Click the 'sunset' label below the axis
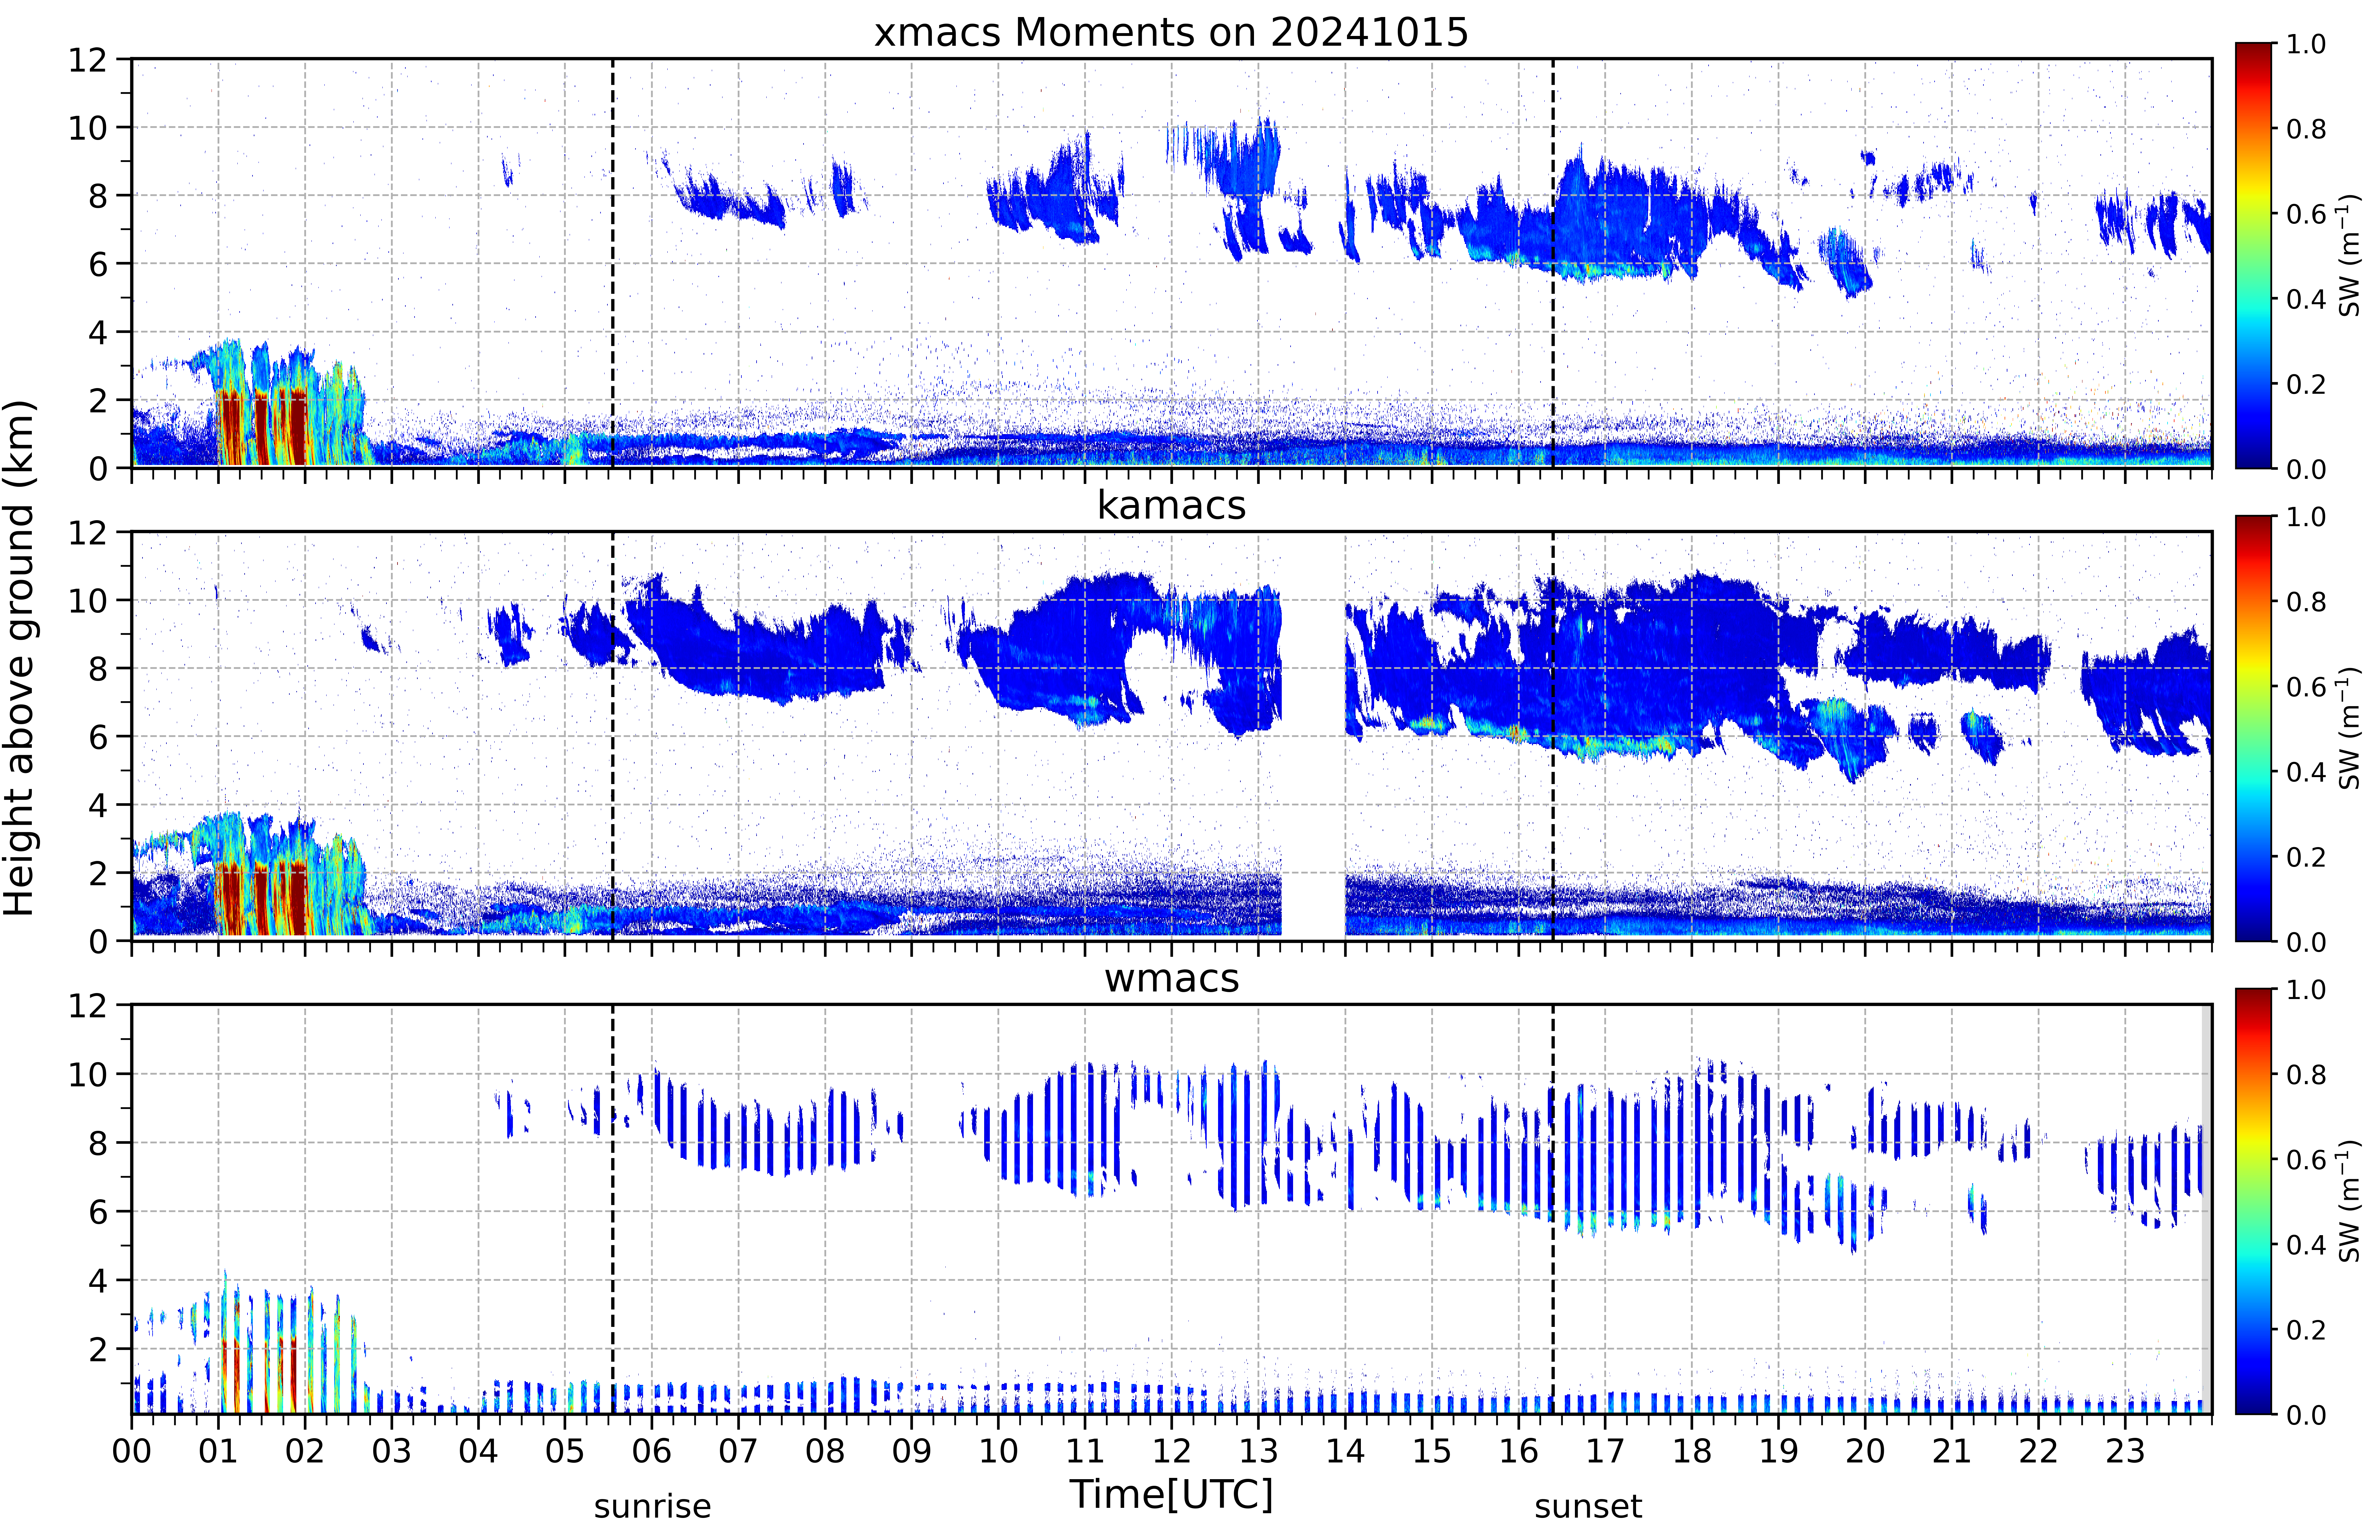 [1588, 1506]
